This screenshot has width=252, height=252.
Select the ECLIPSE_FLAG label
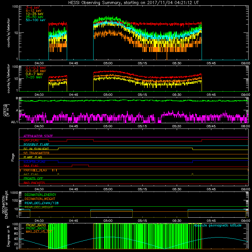click(34, 162)
